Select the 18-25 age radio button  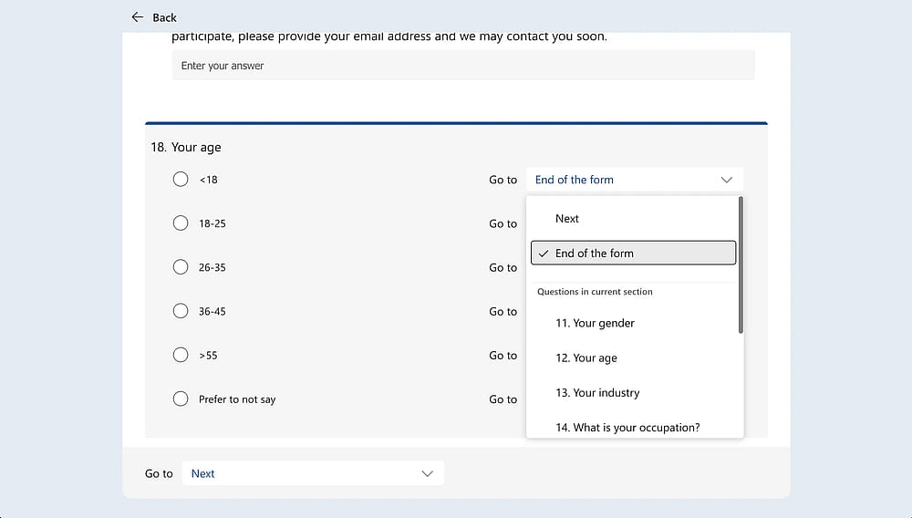[x=181, y=223]
